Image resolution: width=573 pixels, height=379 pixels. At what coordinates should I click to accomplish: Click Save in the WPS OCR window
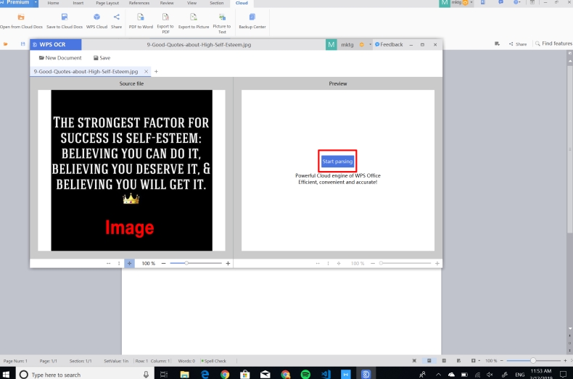point(102,58)
